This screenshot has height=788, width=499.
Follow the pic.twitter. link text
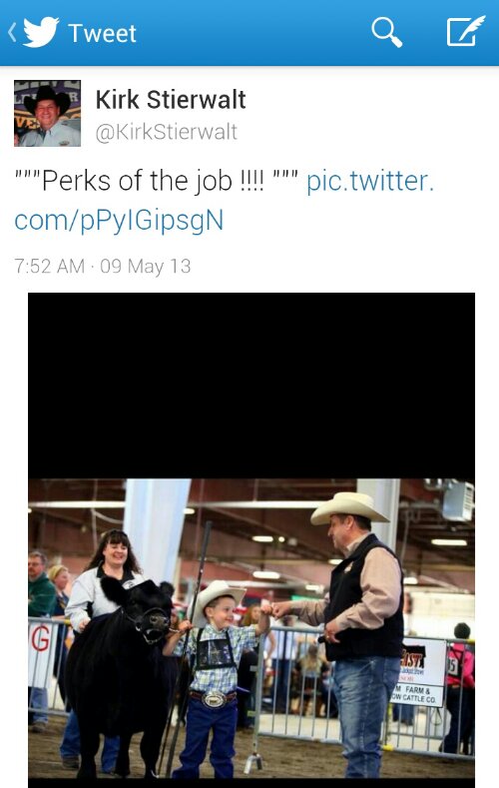tap(370, 181)
